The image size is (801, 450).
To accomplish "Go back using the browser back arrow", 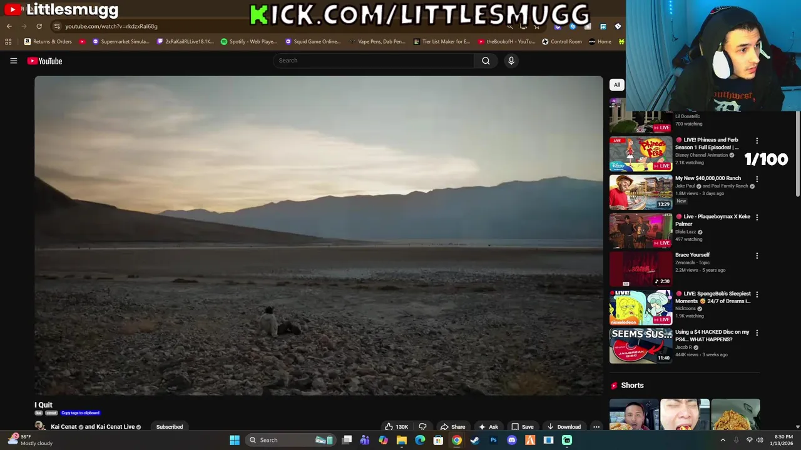I will [9, 26].
